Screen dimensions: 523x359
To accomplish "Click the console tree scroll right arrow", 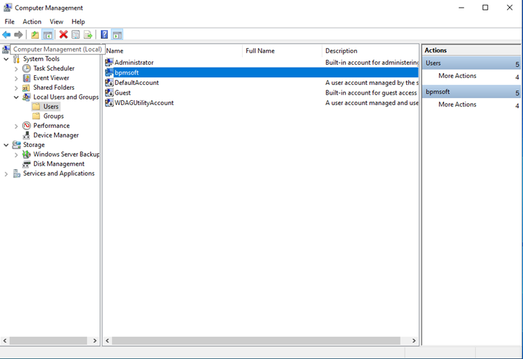I will [95, 340].
